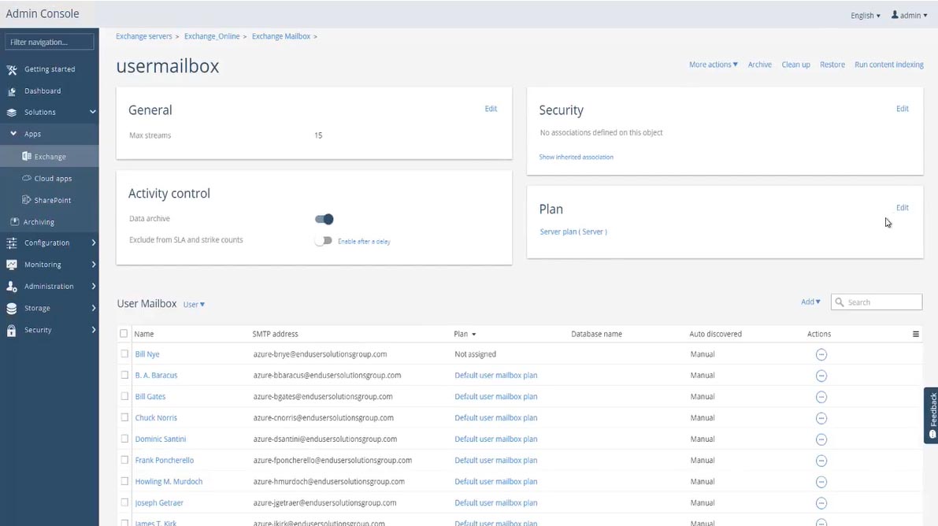The width and height of the screenshot is (938, 526).
Task: Disable the Data archive toggle
Action: point(324,219)
